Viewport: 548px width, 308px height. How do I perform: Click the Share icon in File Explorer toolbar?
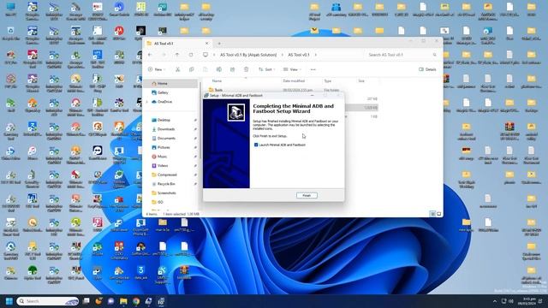click(x=232, y=69)
